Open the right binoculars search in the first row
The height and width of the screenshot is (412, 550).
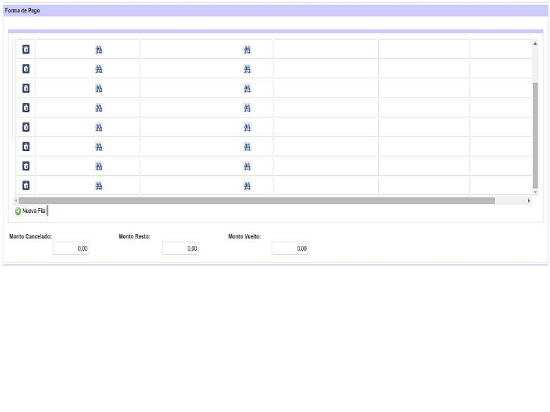click(247, 49)
